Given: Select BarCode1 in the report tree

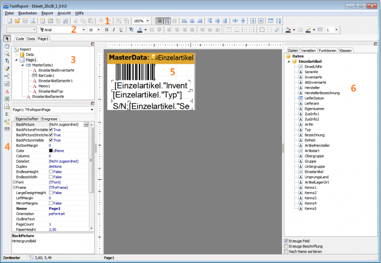Looking at the screenshot, I should pos(46,76).
